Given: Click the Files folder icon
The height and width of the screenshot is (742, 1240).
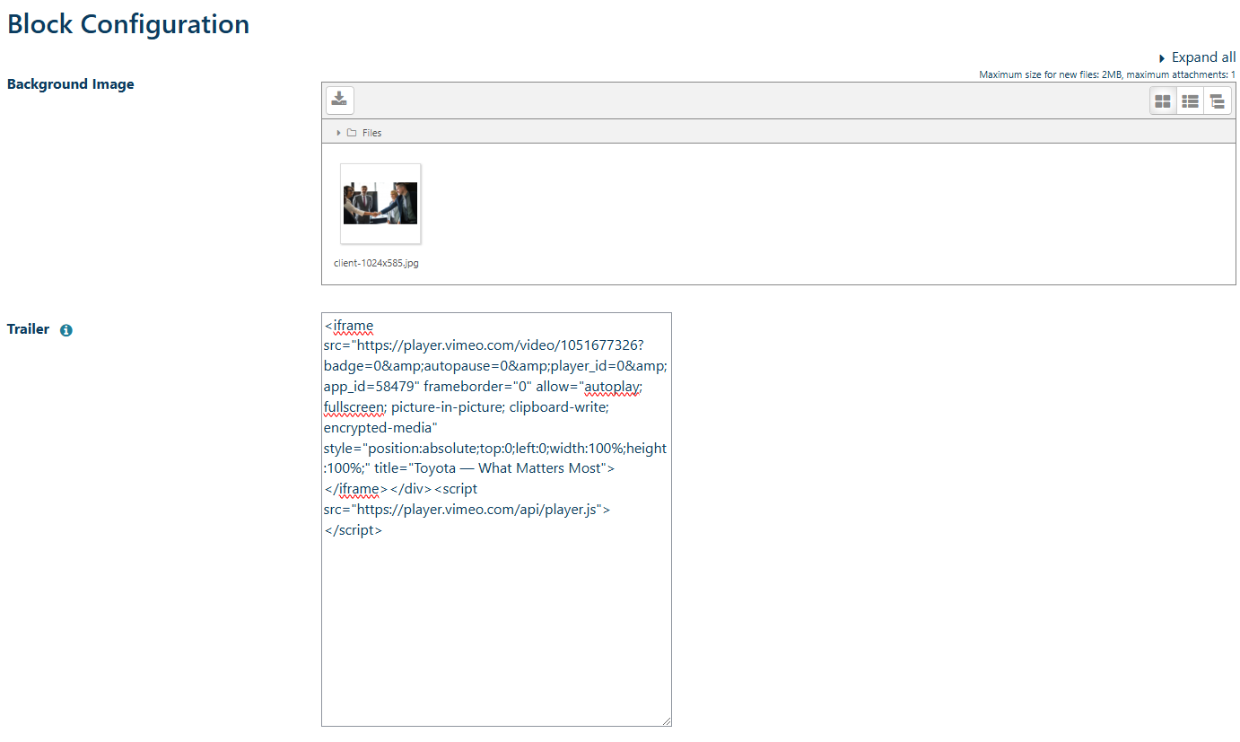Looking at the screenshot, I should pyautogui.click(x=350, y=132).
